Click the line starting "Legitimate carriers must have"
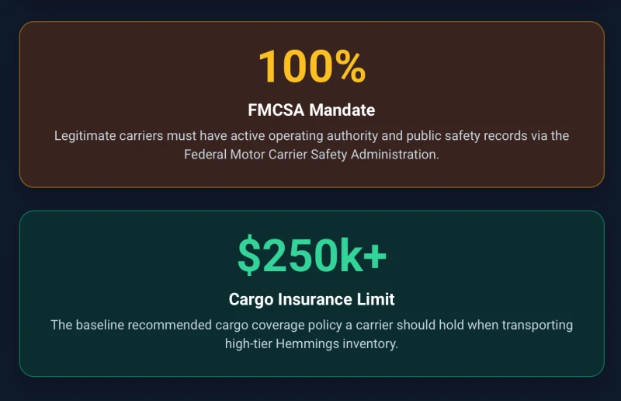This screenshot has width=621, height=401. coord(311,136)
